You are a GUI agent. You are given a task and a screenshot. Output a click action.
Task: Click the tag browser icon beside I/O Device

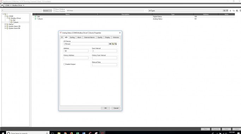click(113, 44)
